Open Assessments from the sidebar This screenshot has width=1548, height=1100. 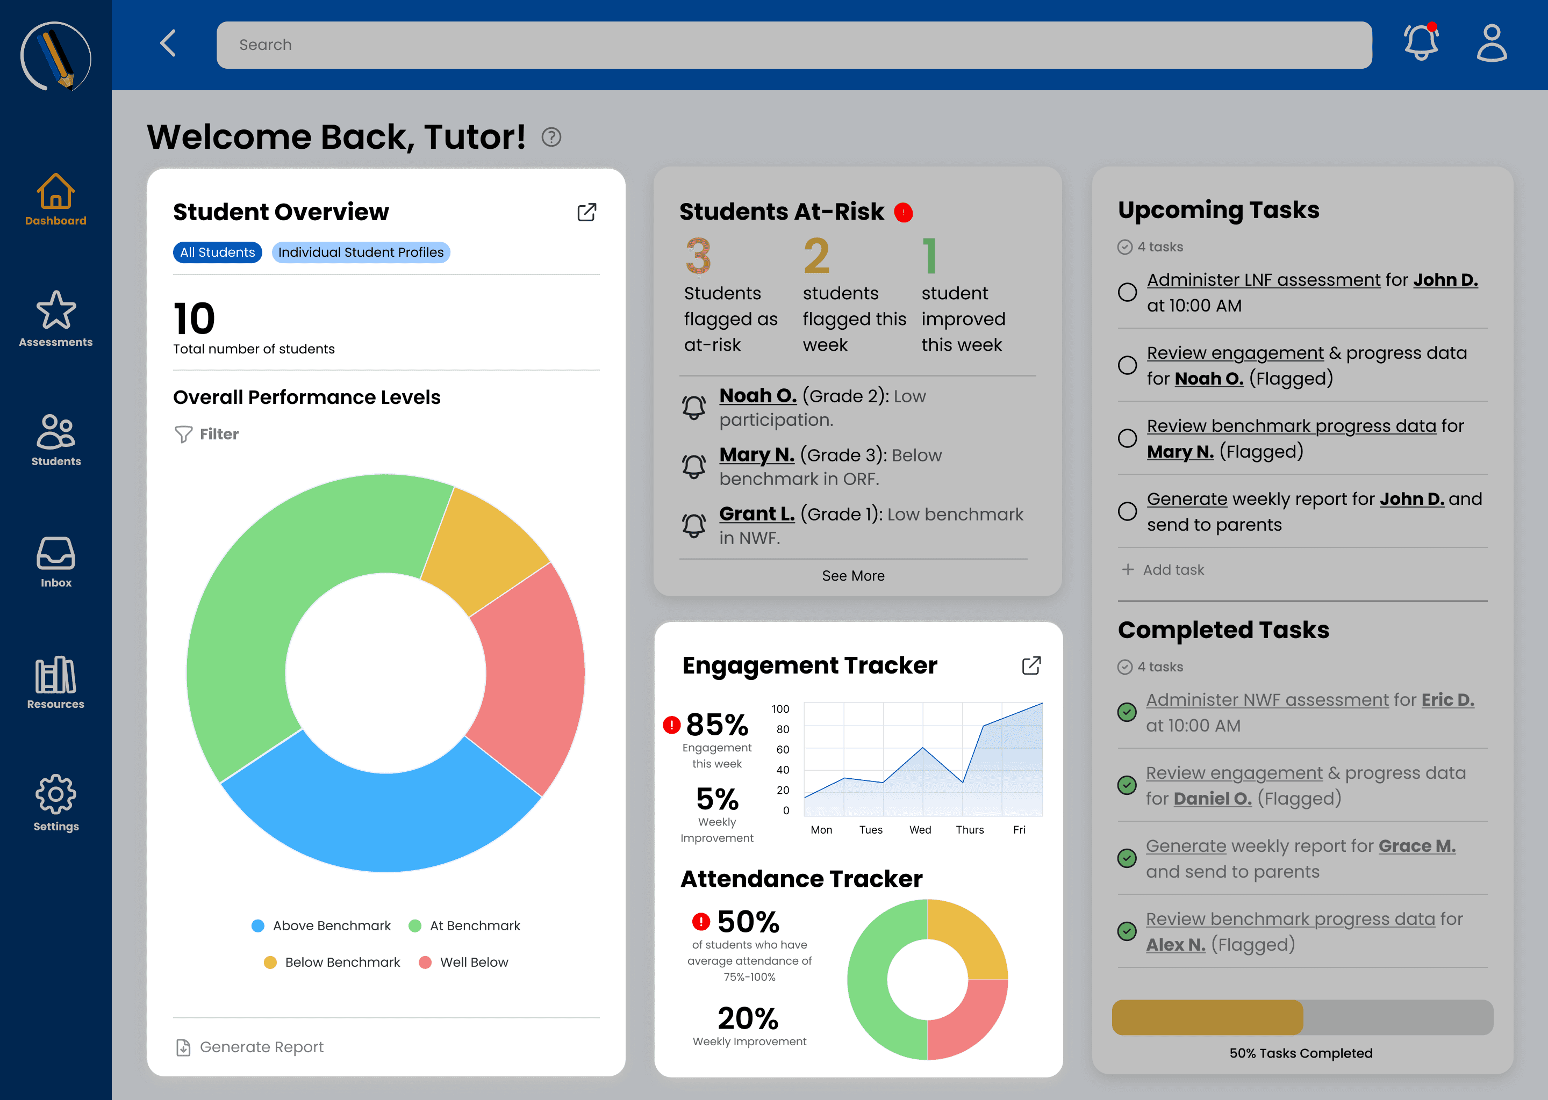[55, 319]
